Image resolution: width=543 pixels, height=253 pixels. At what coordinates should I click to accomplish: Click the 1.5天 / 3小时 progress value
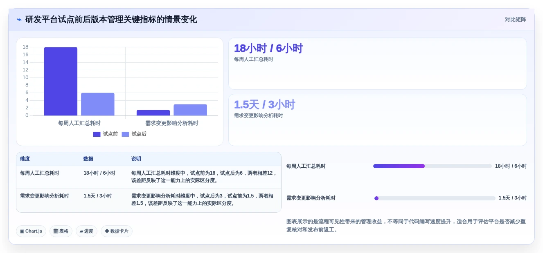(x=513, y=198)
